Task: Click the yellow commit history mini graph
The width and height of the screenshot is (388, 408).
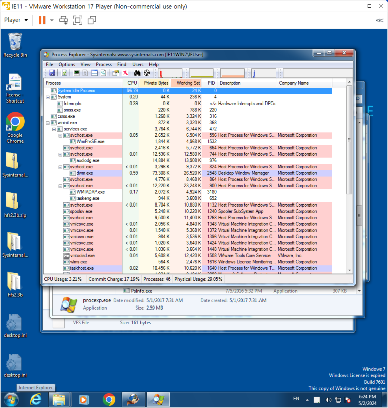Action: [201, 73]
